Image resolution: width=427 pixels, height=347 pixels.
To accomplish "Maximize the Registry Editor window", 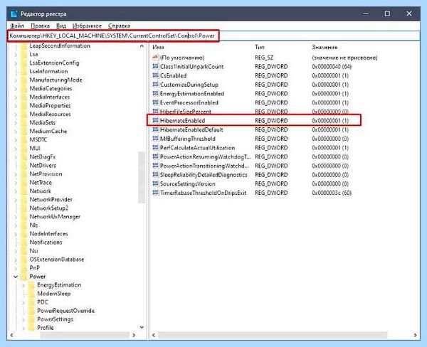I will point(387,14).
